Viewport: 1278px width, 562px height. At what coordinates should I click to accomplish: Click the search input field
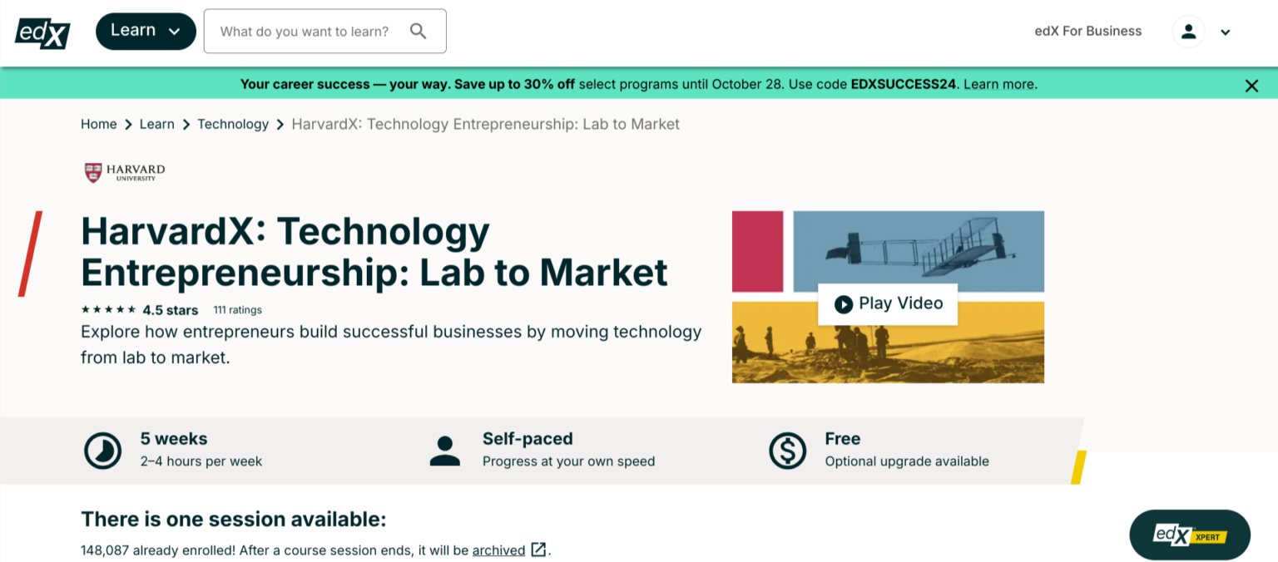[308, 31]
